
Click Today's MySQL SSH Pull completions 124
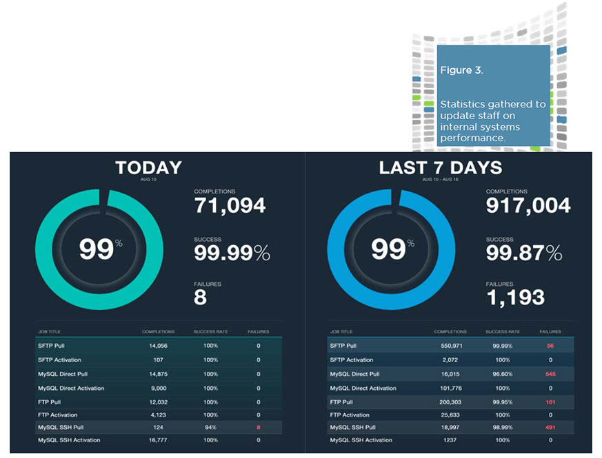tap(158, 427)
